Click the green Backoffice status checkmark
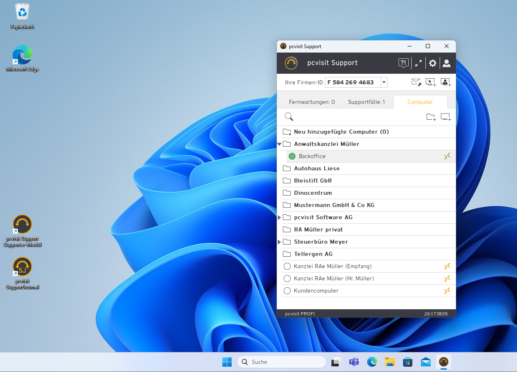The image size is (517, 372). 292,156
